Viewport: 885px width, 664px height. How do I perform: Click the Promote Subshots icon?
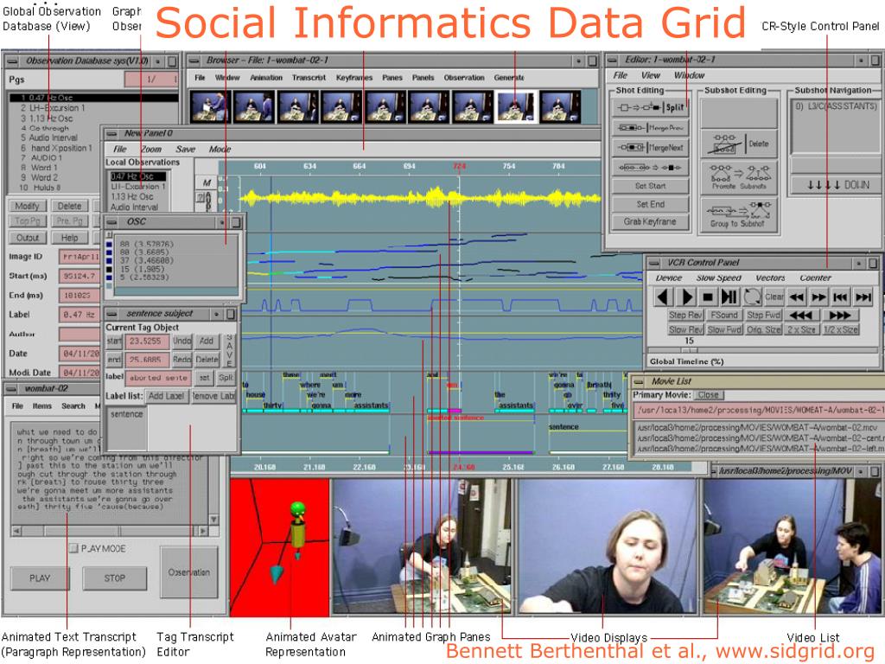740,176
